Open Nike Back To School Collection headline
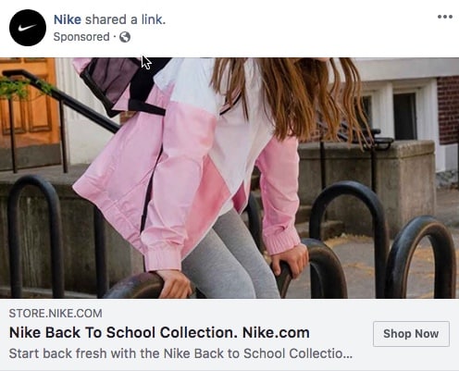This screenshot has width=459, height=371. pyautogui.click(x=159, y=332)
